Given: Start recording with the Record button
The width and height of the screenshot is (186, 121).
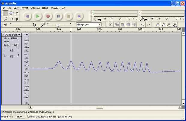Looking at the screenshot, I should (x=48, y=16).
